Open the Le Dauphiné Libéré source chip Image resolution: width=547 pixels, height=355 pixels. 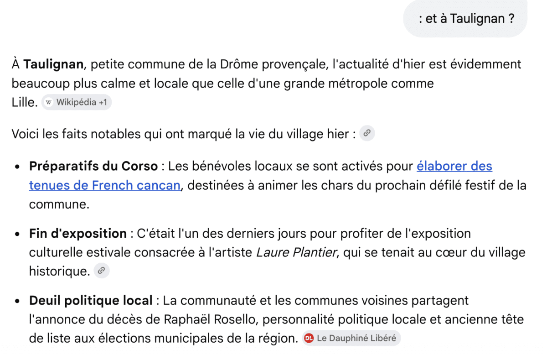tap(351, 339)
